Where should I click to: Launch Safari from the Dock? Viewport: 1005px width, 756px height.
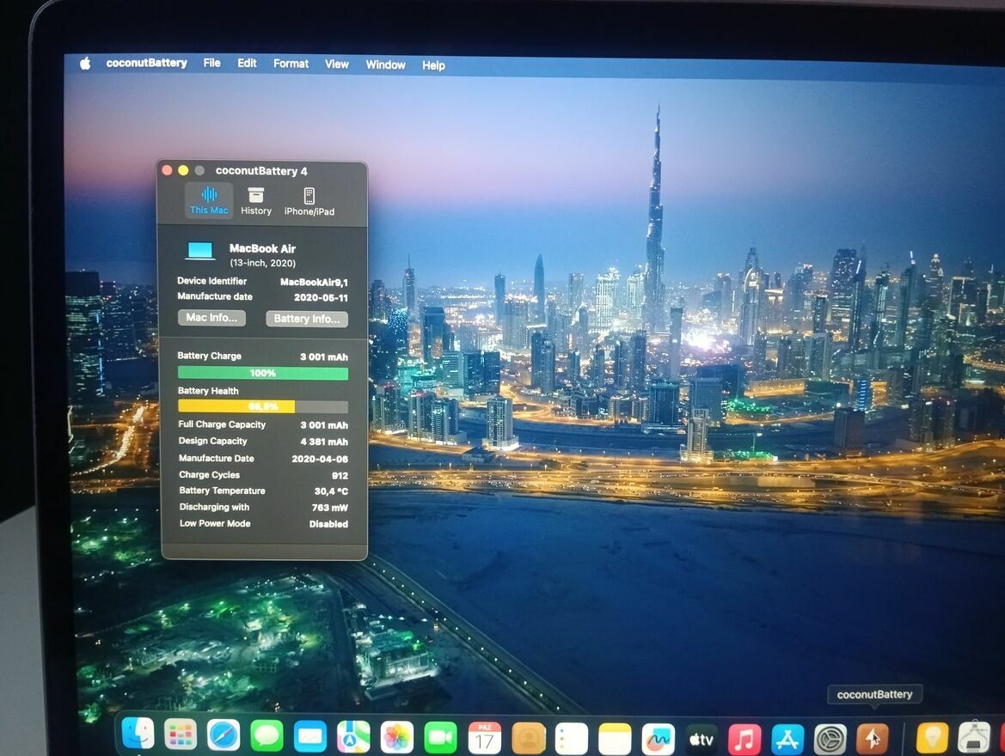pos(224,735)
